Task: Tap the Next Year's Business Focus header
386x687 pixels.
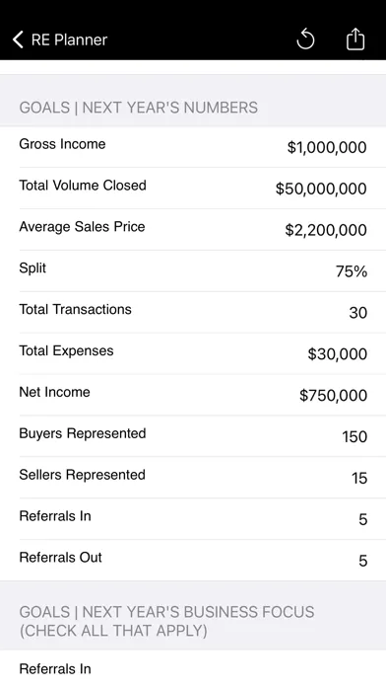Action: point(166,621)
